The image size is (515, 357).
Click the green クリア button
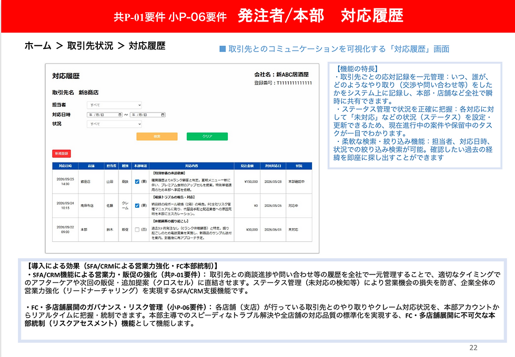click(x=207, y=137)
